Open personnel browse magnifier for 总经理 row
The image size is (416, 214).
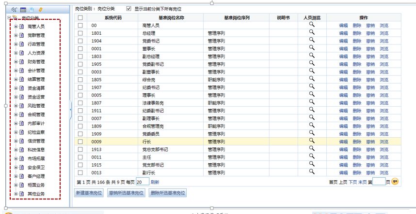click(312, 32)
